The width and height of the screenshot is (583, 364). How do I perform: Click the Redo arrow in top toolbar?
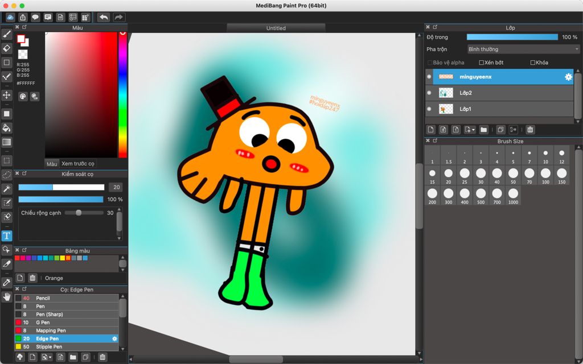coord(119,17)
